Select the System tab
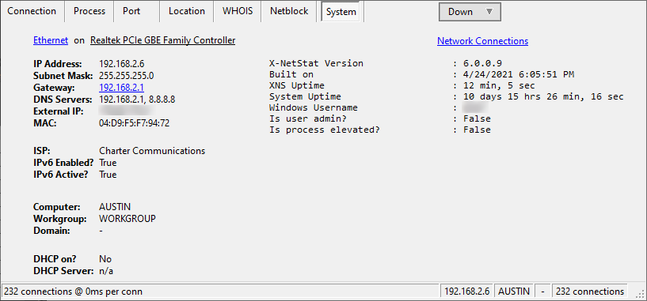 341,12
